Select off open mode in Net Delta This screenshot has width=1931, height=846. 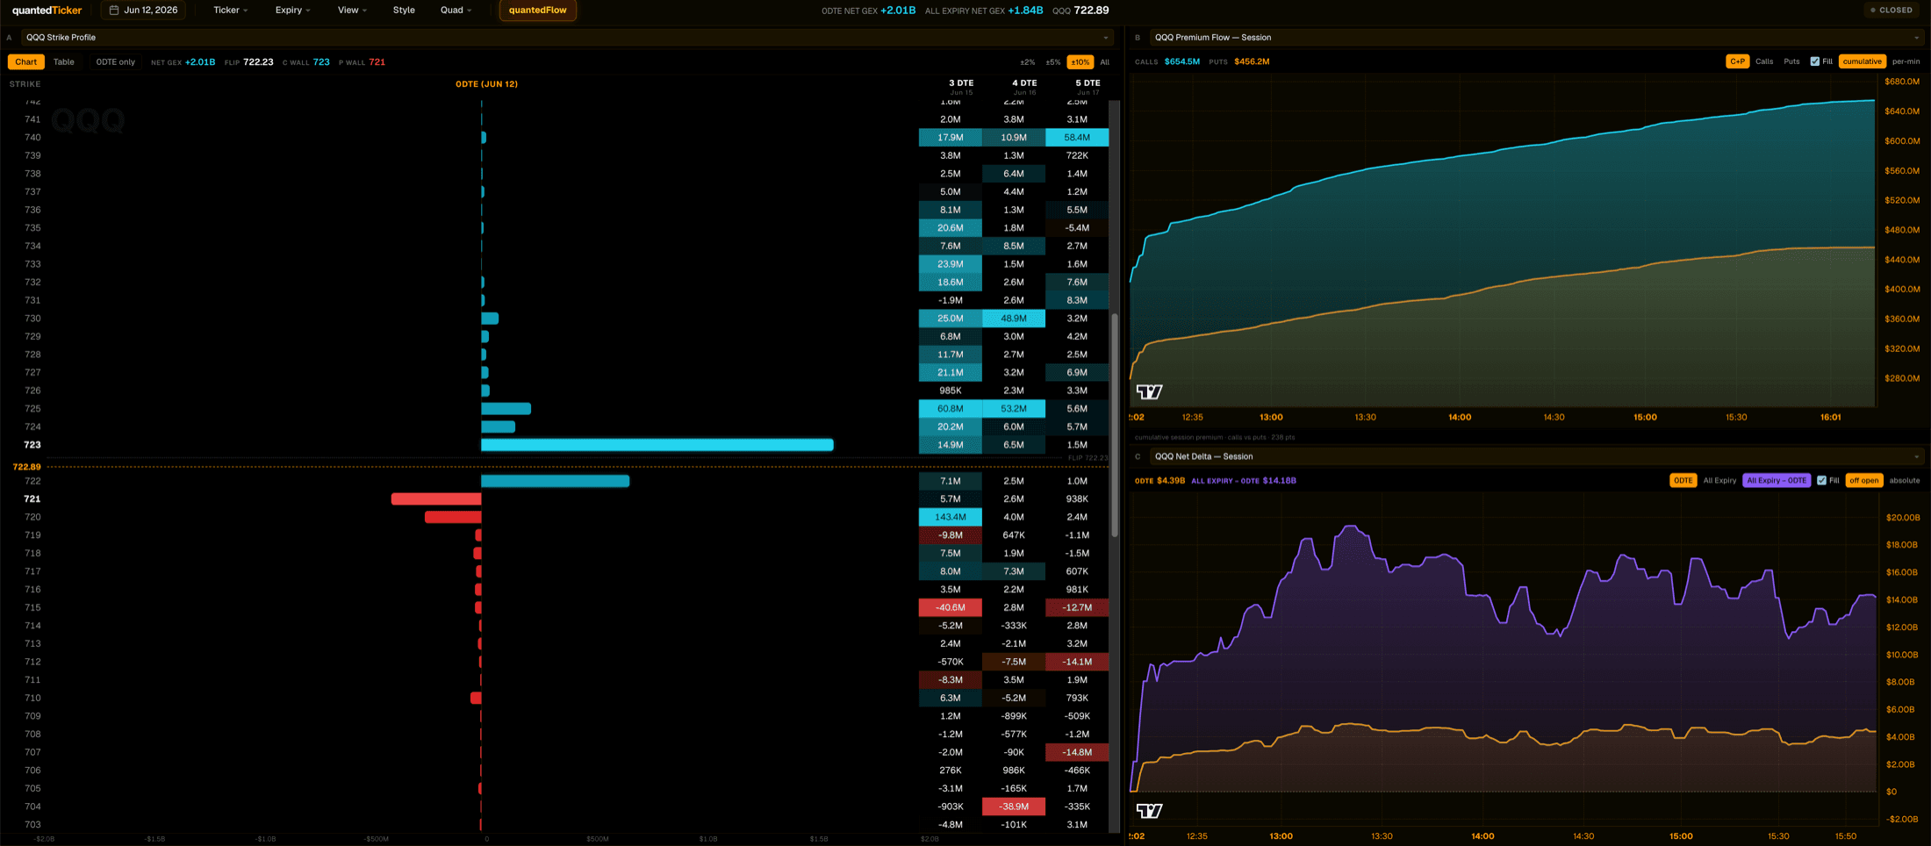1864,480
